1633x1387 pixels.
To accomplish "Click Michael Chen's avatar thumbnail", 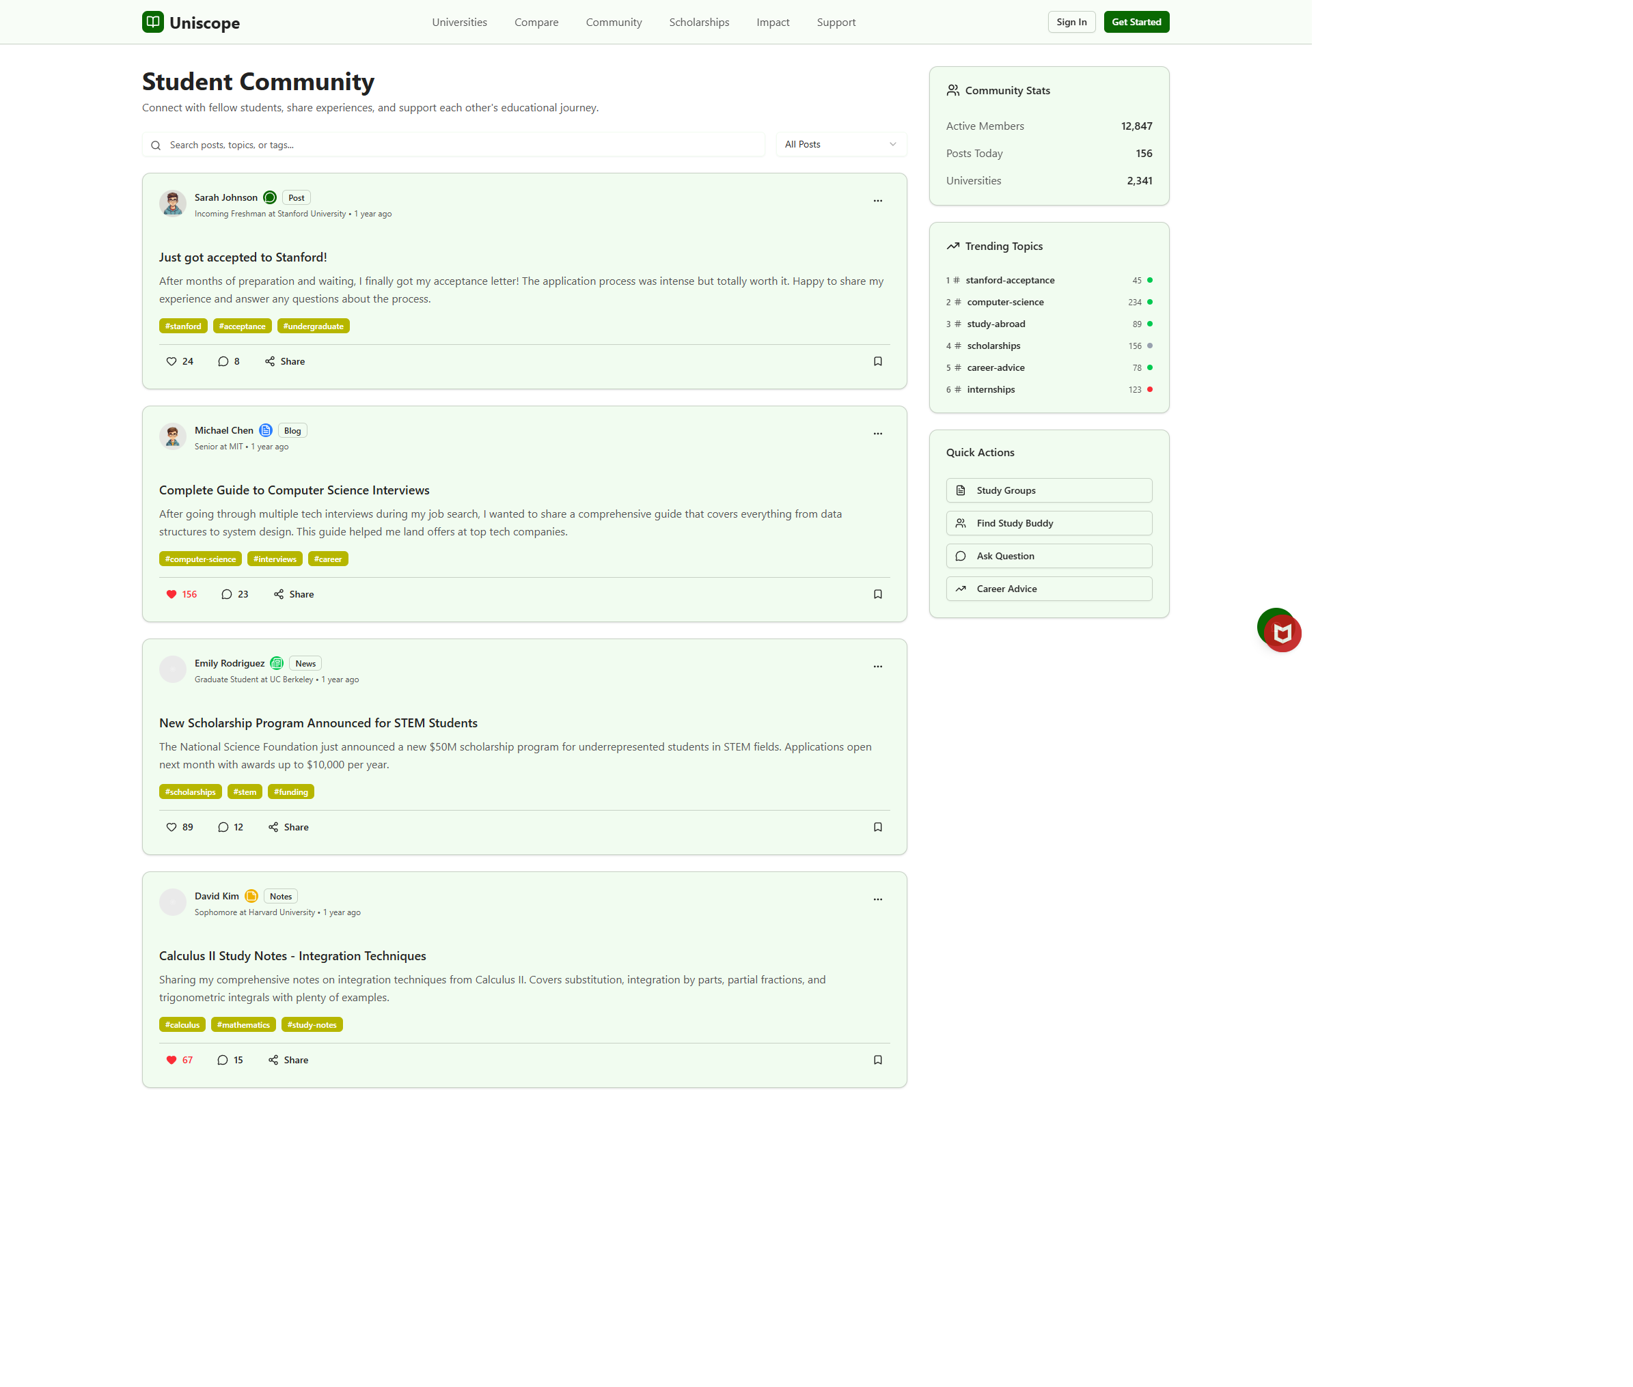I will point(172,436).
